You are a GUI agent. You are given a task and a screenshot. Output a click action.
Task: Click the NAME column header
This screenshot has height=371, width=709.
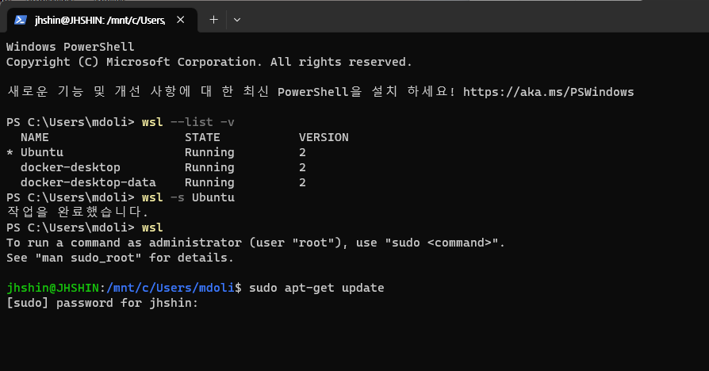point(35,137)
